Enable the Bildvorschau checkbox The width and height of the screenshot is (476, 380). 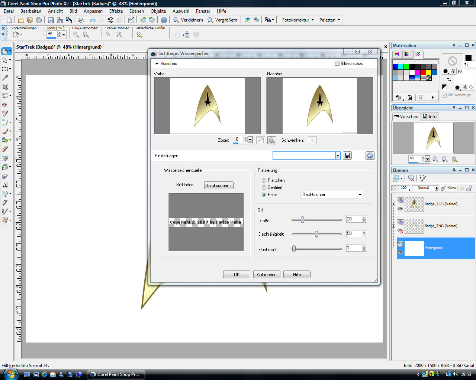pyautogui.click(x=337, y=63)
